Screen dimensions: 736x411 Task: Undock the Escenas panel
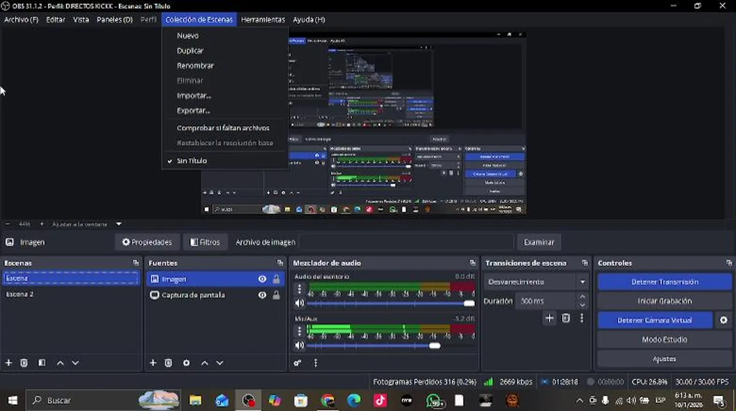[135, 263]
